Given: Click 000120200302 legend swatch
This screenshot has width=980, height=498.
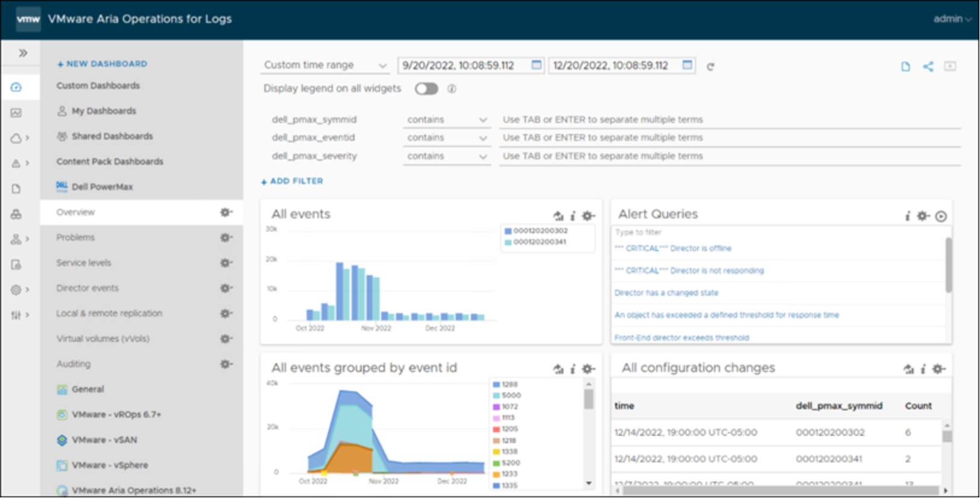Looking at the screenshot, I should 508,231.
